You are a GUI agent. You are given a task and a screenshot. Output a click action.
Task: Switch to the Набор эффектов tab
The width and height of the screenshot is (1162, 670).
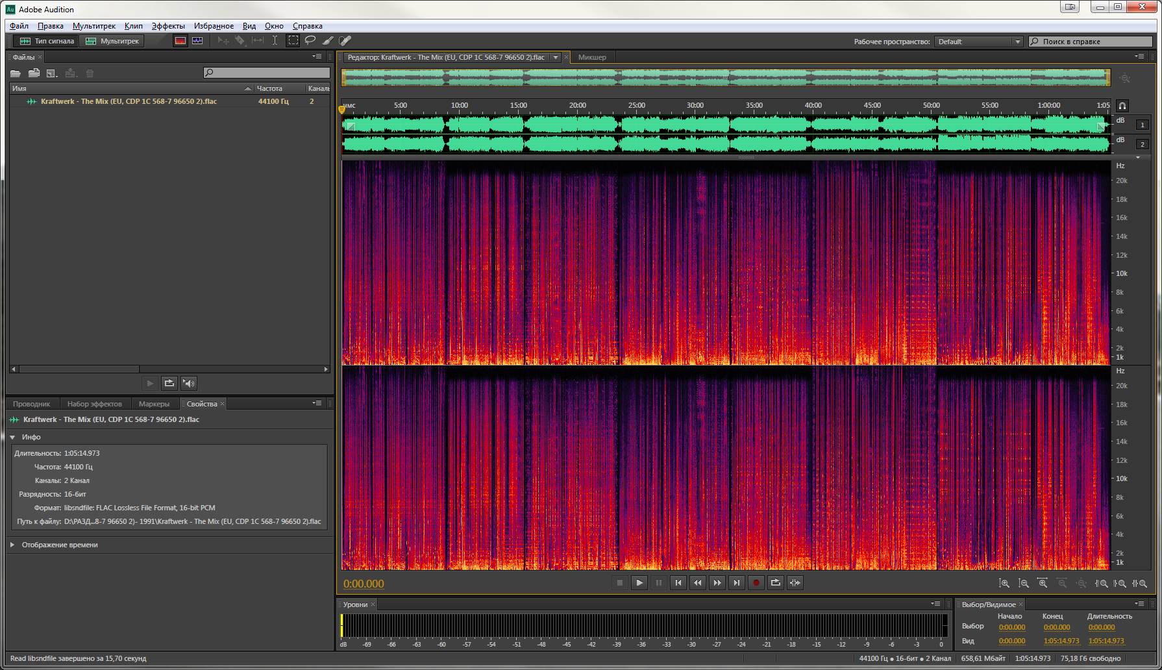[x=94, y=404]
